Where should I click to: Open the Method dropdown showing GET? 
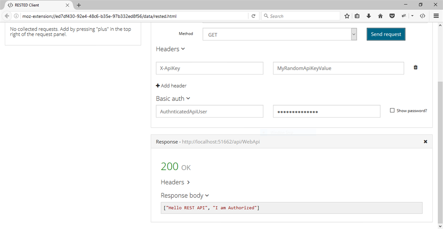279,35
